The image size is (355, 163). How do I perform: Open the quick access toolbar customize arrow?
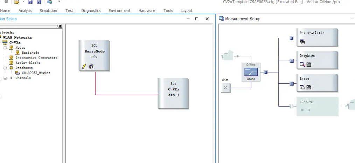coord(59,2)
